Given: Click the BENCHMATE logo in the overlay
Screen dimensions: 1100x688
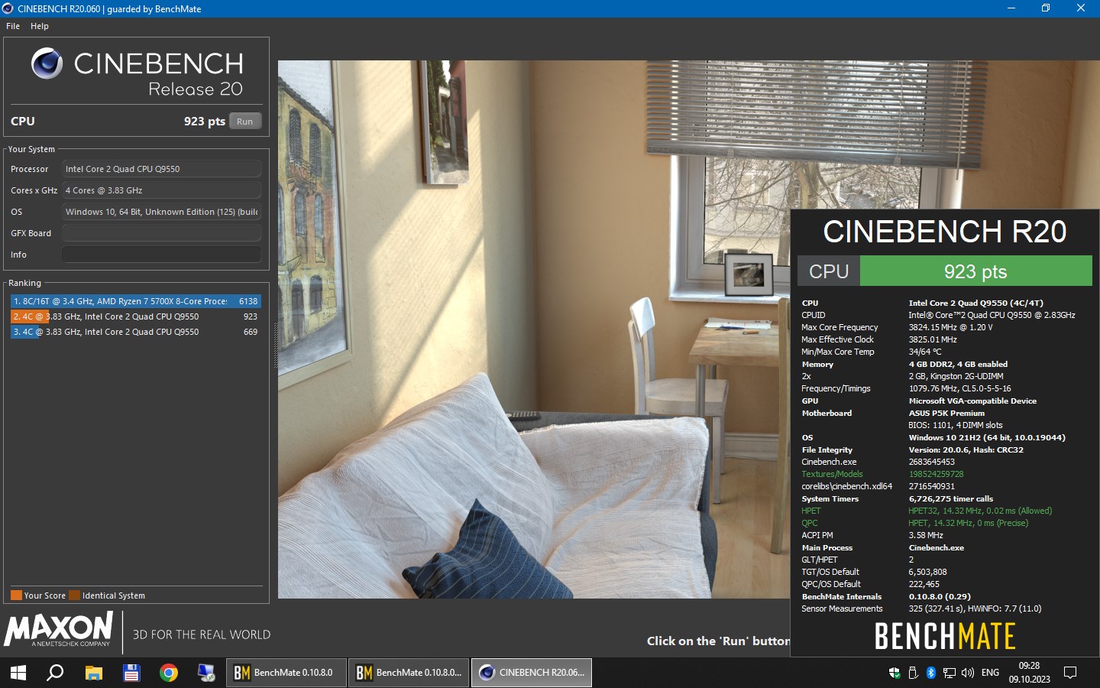Looking at the screenshot, I should tap(945, 636).
